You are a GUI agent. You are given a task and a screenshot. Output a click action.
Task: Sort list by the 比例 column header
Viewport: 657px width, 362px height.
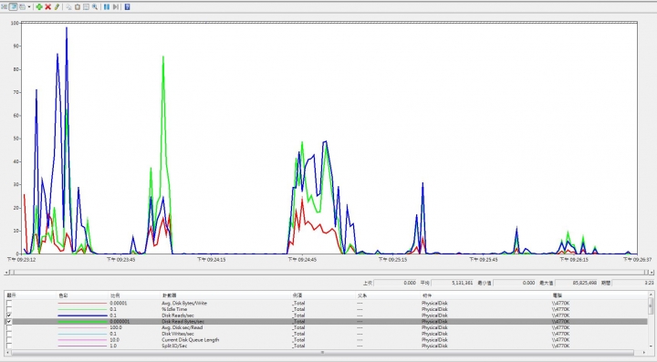[115, 295]
